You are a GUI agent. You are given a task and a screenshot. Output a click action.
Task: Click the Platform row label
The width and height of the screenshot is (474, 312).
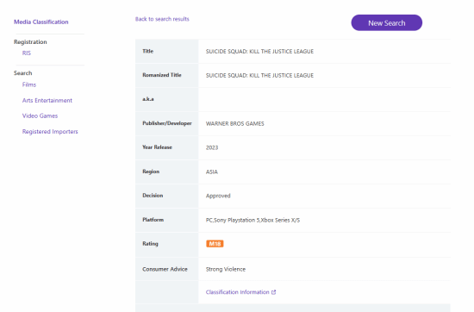(153, 220)
